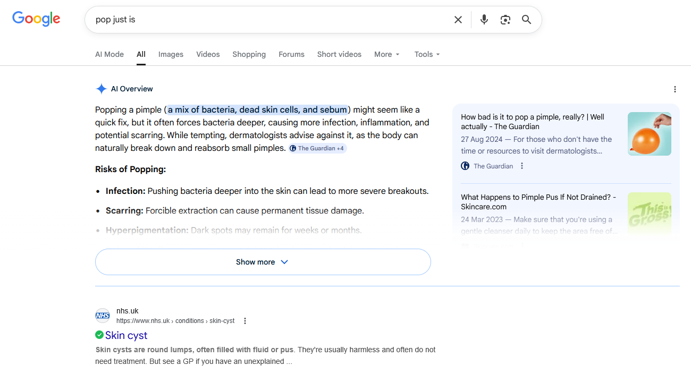Open Google Lens image search icon

click(x=505, y=20)
